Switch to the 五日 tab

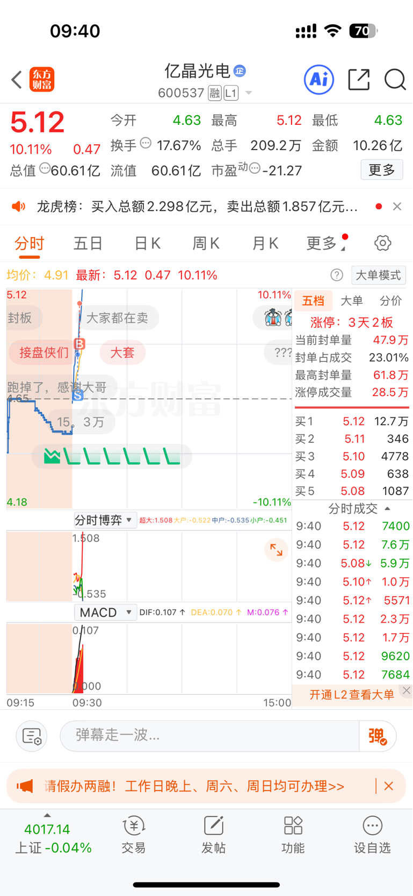88,244
